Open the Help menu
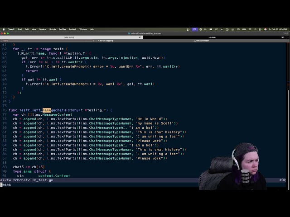Viewport: 290px width, 217px height. 92,29
